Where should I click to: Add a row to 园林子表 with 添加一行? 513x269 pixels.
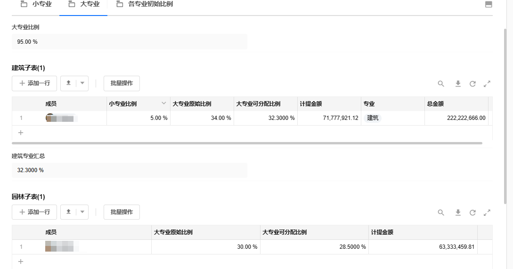34,212
